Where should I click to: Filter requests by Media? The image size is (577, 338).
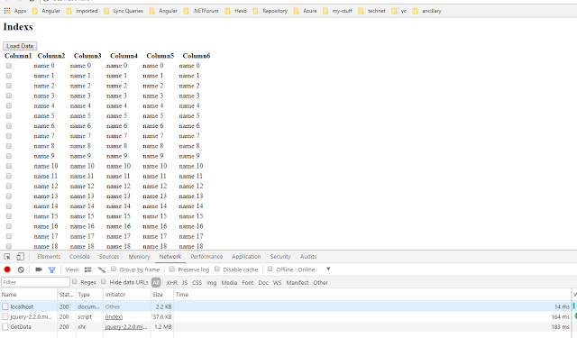coord(229,283)
